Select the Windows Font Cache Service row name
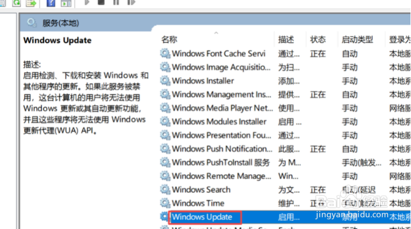The image size is (411, 229). [219, 54]
